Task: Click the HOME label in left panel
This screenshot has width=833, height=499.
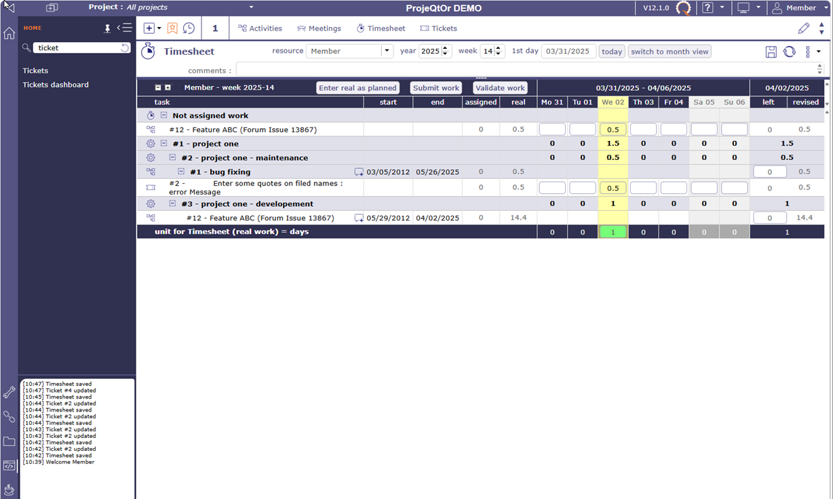Action: click(33, 28)
